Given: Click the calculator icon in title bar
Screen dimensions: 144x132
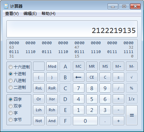Looking at the screenshot, I should click(x=6, y=6).
